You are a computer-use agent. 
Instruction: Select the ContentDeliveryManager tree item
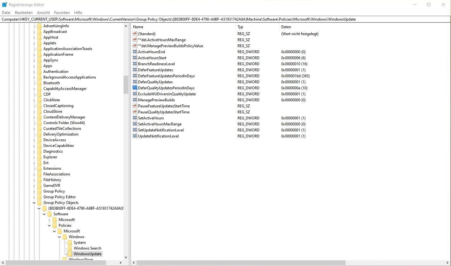tap(64, 117)
